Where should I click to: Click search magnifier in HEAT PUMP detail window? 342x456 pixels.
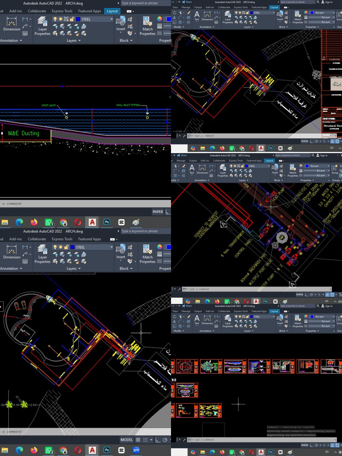coord(313,155)
